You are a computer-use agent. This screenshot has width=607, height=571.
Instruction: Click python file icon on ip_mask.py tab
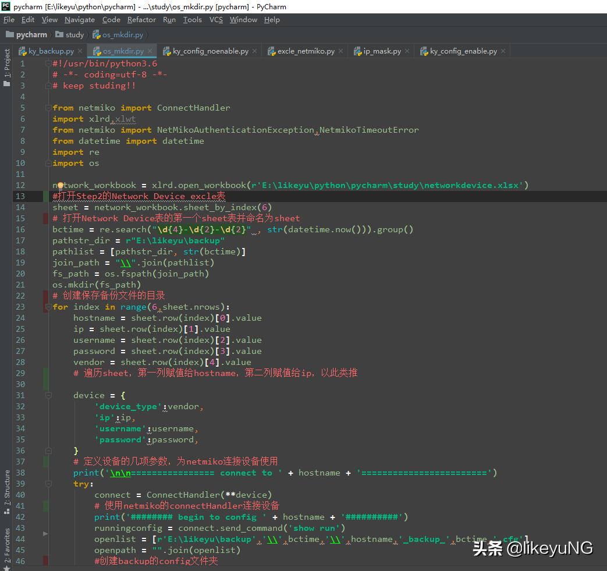(x=357, y=51)
